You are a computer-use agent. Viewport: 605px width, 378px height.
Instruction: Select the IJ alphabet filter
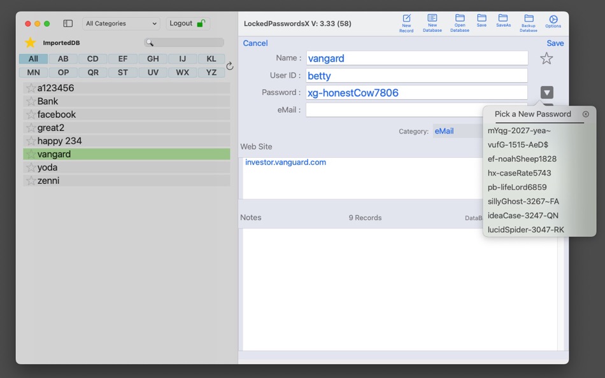(x=183, y=59)
